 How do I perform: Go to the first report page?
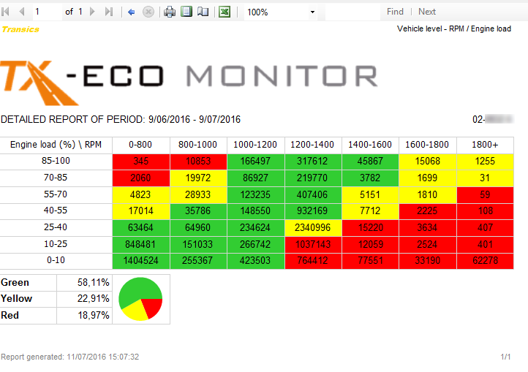[x=7, y=12]
